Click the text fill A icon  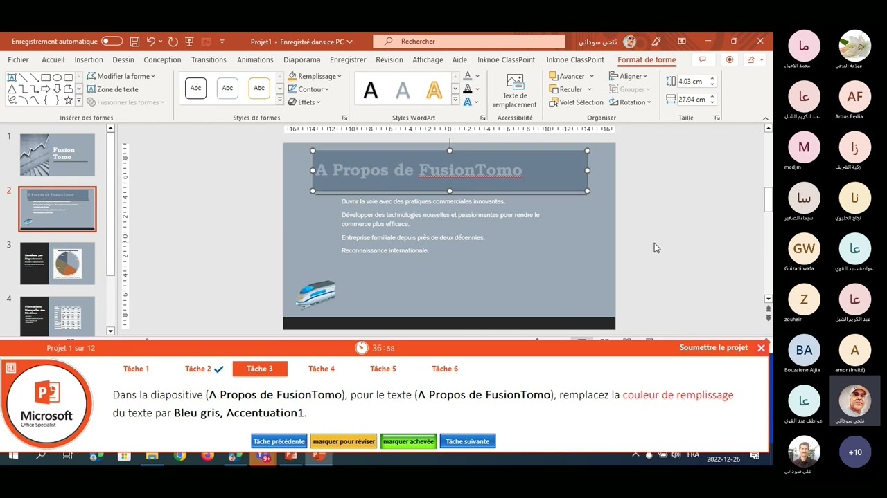coord(468,76)
